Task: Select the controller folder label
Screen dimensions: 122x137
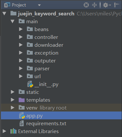Action: (46, 37)
